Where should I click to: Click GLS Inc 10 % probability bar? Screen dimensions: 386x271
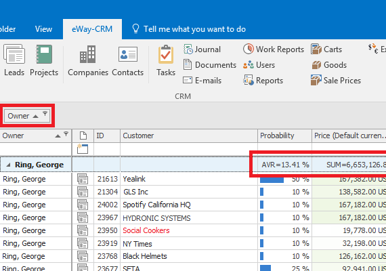[261, 192]
